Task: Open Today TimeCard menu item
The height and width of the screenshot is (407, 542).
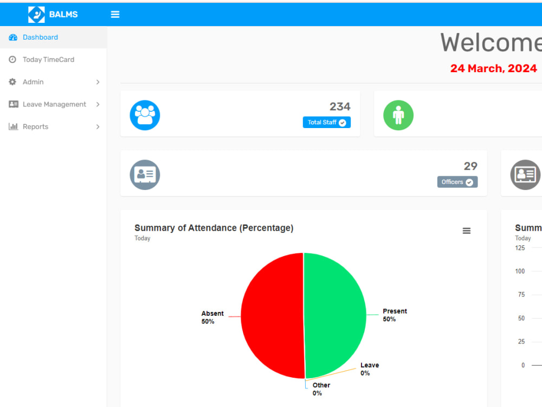Action: click(53, 60)
